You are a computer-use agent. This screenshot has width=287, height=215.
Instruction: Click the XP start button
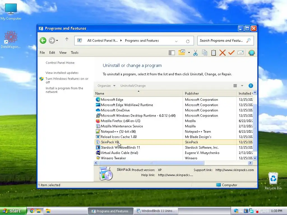[x=13, y=211]
